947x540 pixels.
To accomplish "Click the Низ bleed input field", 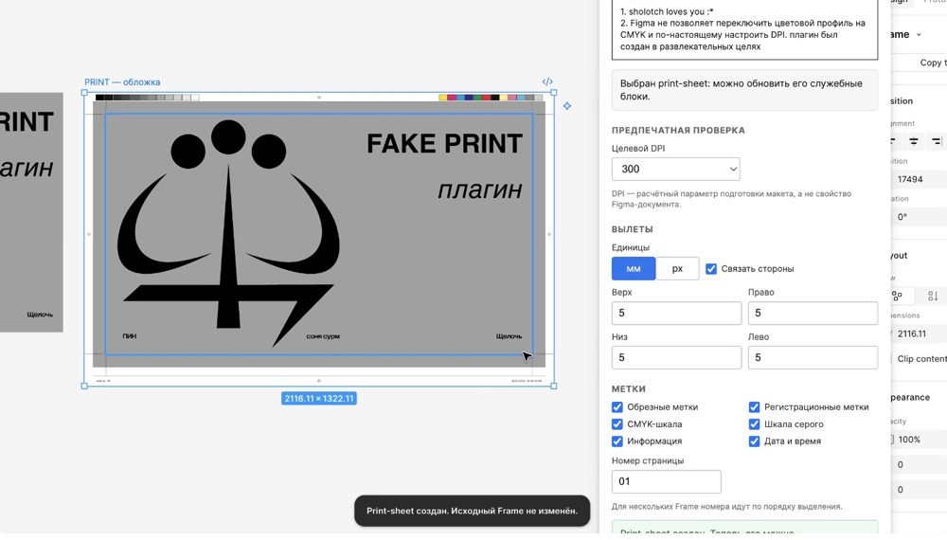I will 676,357.
